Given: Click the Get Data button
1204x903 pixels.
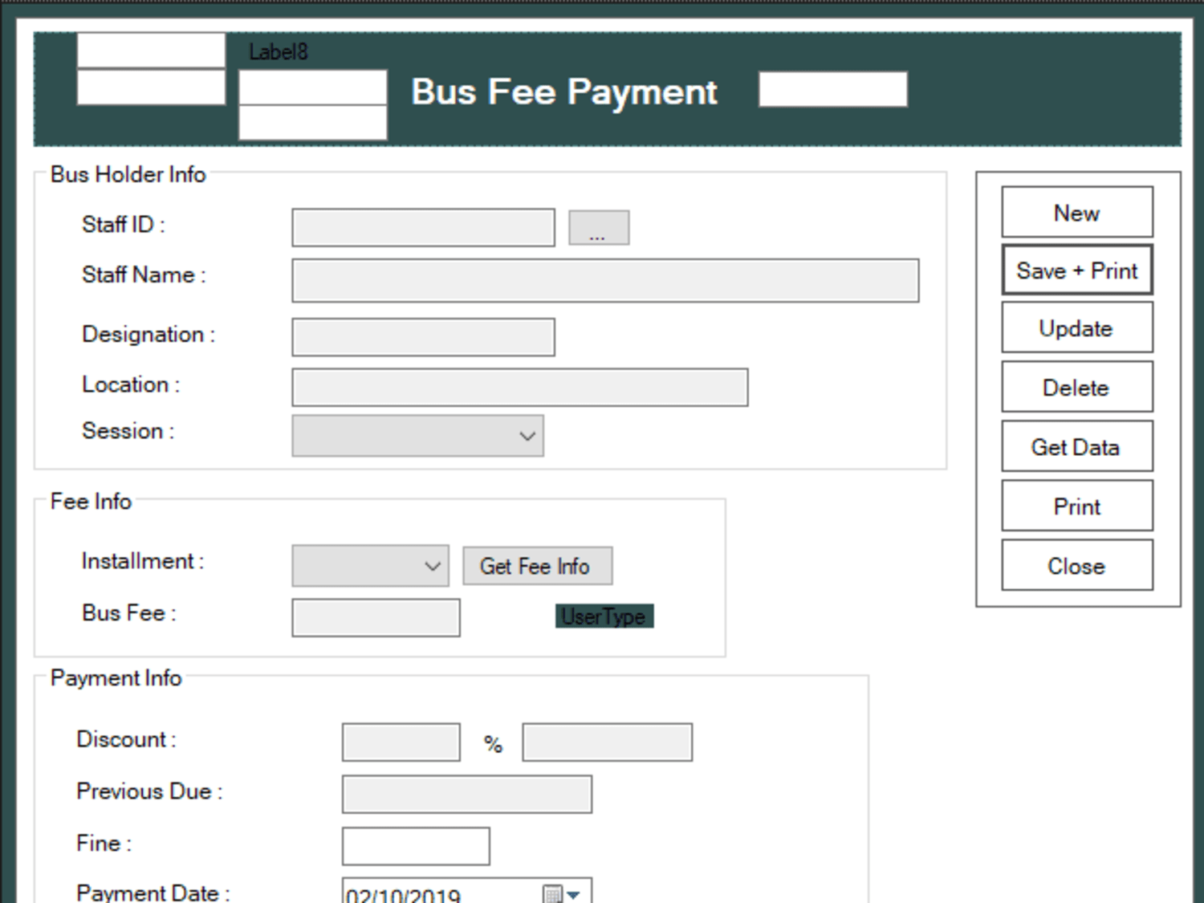Looking at the screenshot, I should [1077, 446].
